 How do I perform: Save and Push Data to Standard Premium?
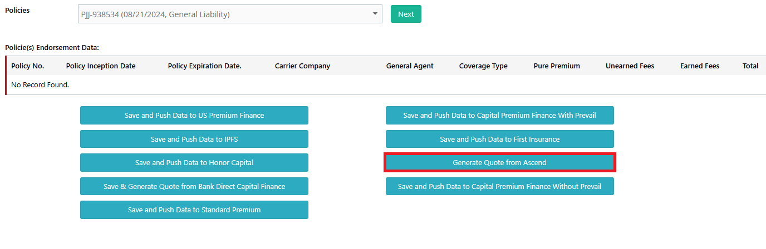point(194,210)
